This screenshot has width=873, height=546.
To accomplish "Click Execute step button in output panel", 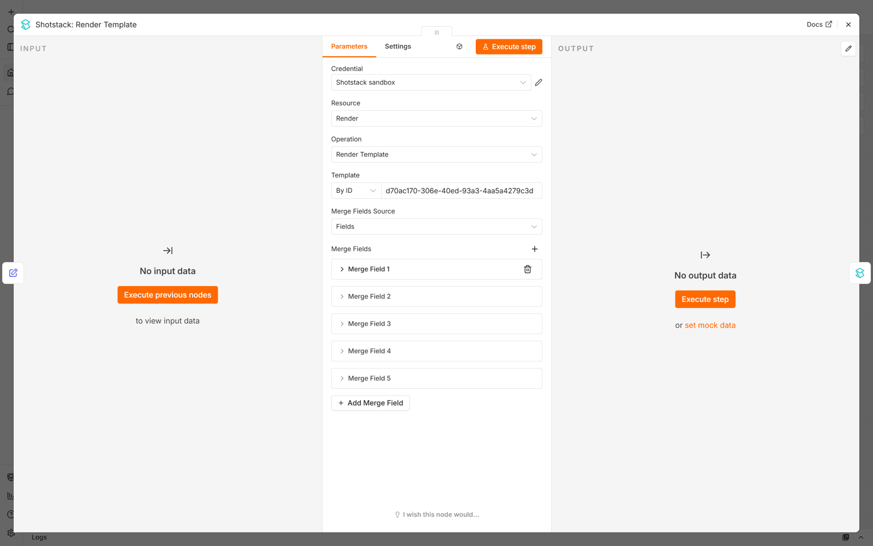I will click(705, 299).
